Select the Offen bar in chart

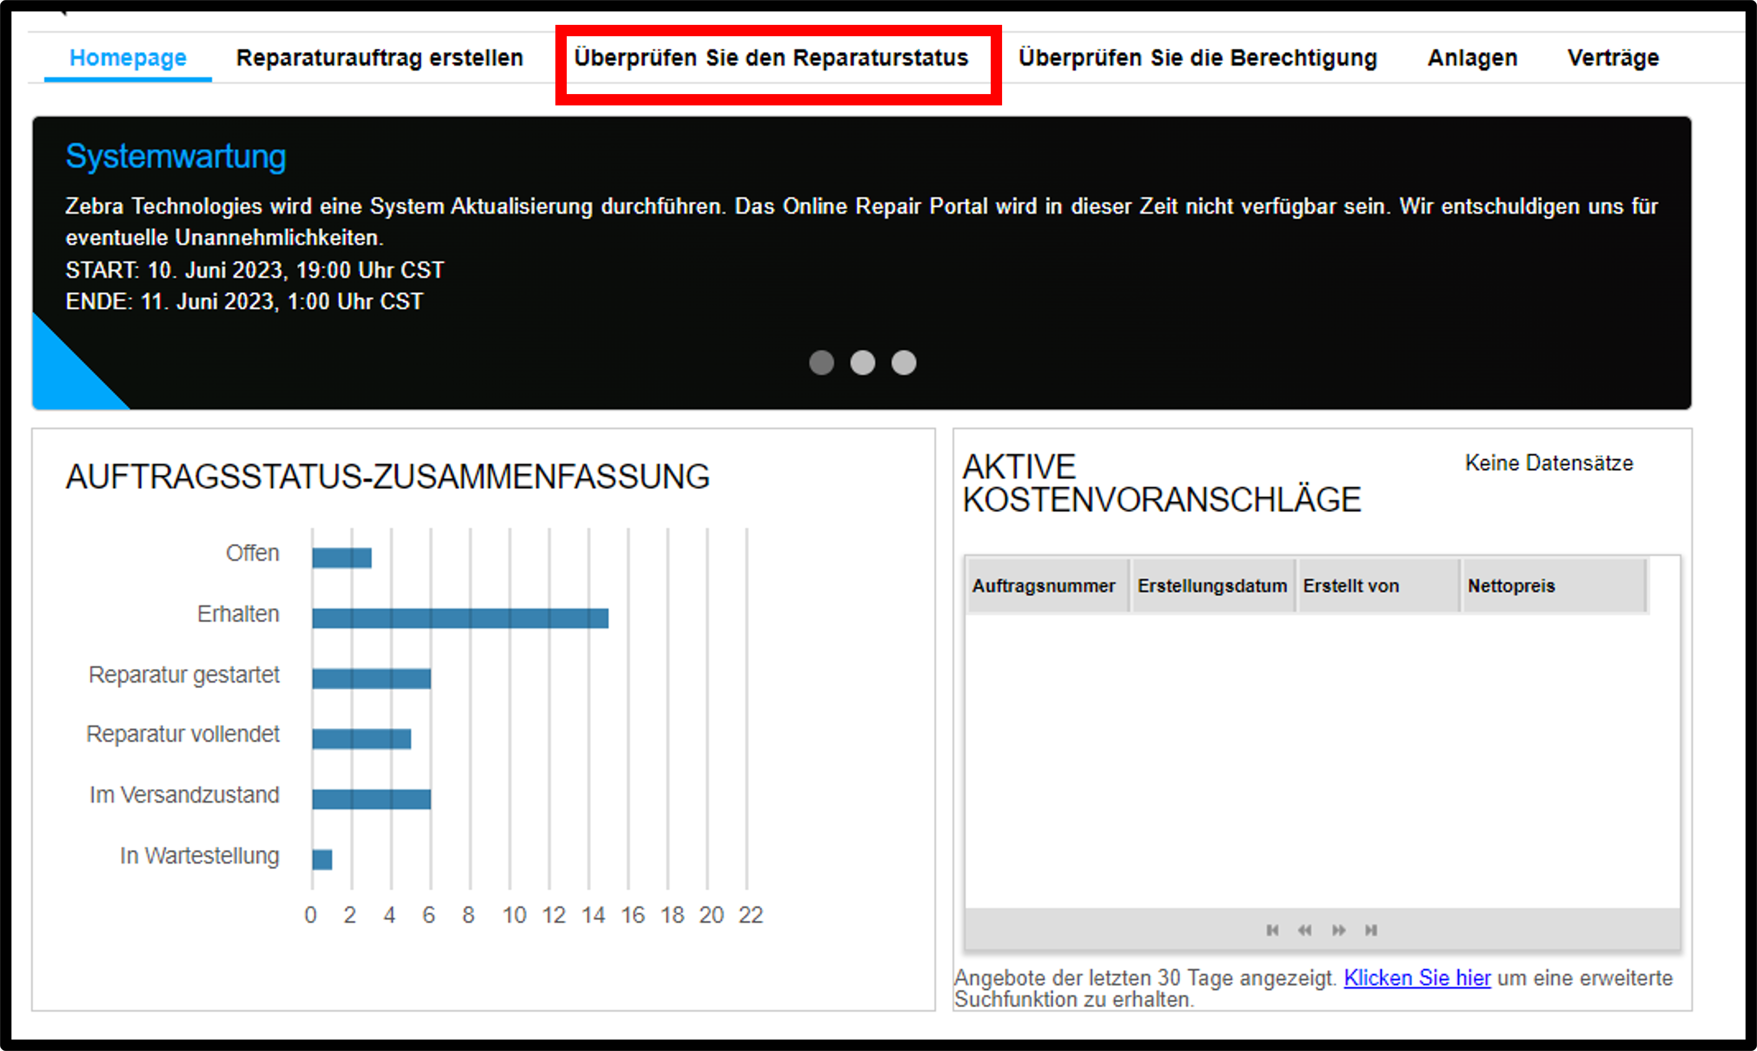pos(341,558)
